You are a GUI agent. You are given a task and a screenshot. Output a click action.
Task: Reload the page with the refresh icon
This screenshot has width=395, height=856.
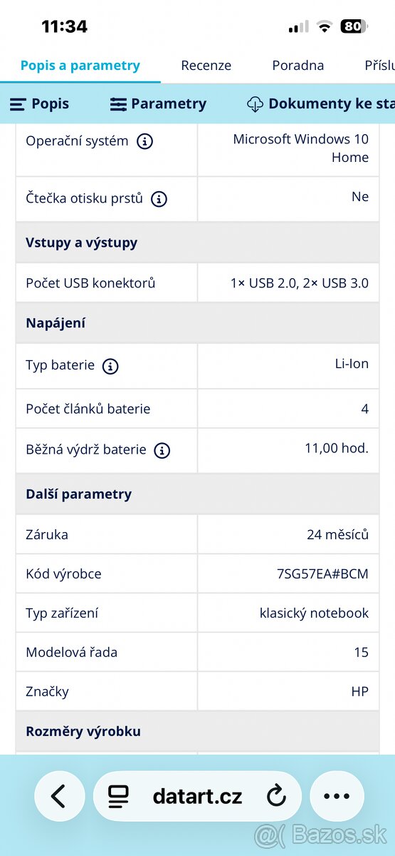coord(276,796)
